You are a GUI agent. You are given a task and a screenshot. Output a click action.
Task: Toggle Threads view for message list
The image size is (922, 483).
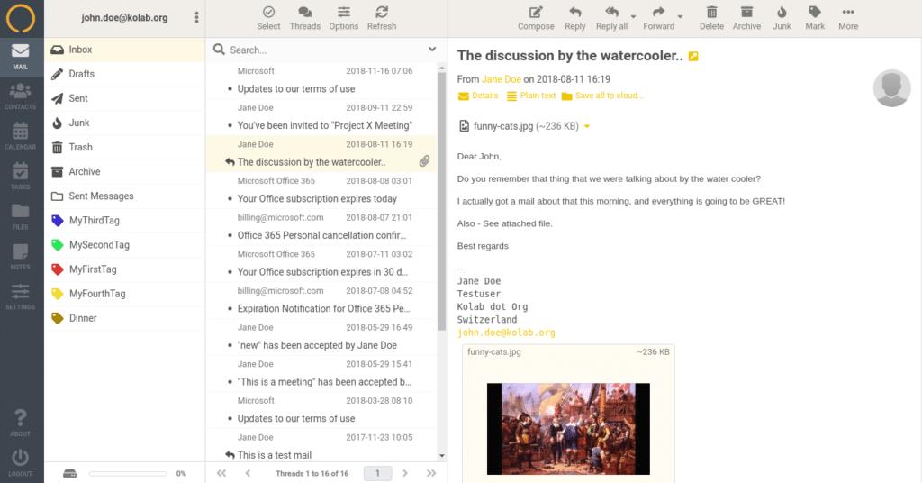[x=305, y=17]
